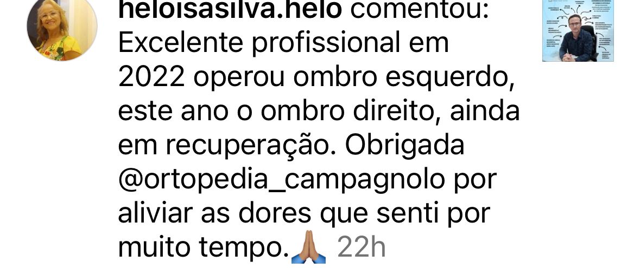Tap 'Excelente profissional em' comment line
This screenshot has width=640, height=268.
click(x=283, y=43)
